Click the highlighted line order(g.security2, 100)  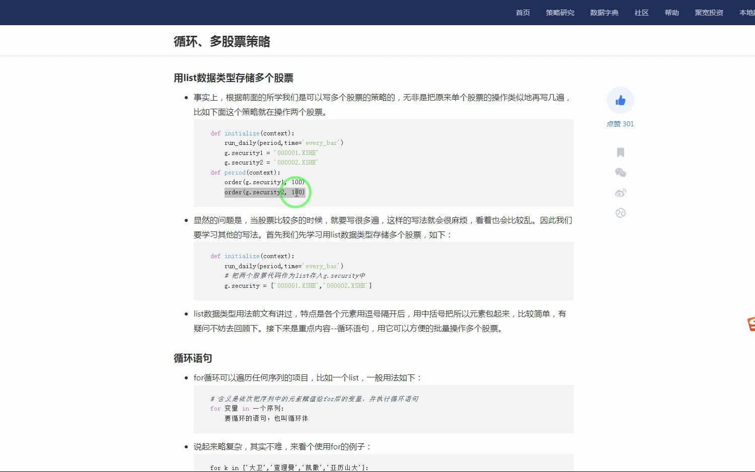[x=265, y=192]
